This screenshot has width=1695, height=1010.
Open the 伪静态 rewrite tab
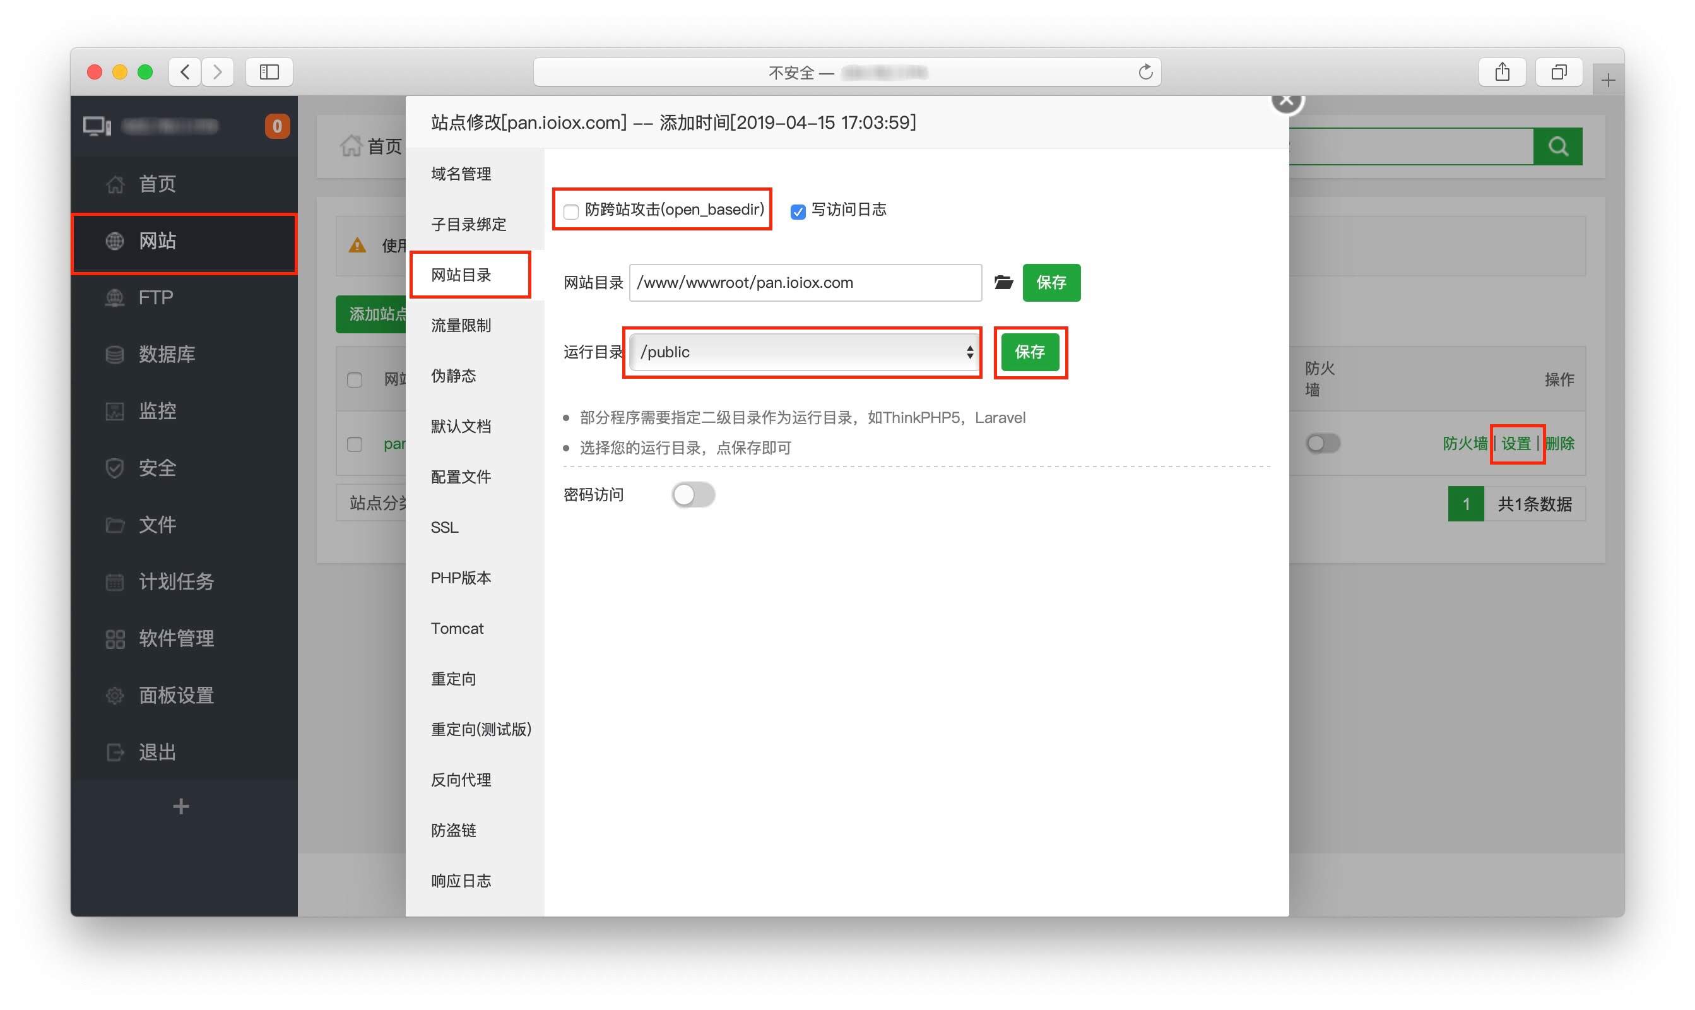[x=453, y=376]
